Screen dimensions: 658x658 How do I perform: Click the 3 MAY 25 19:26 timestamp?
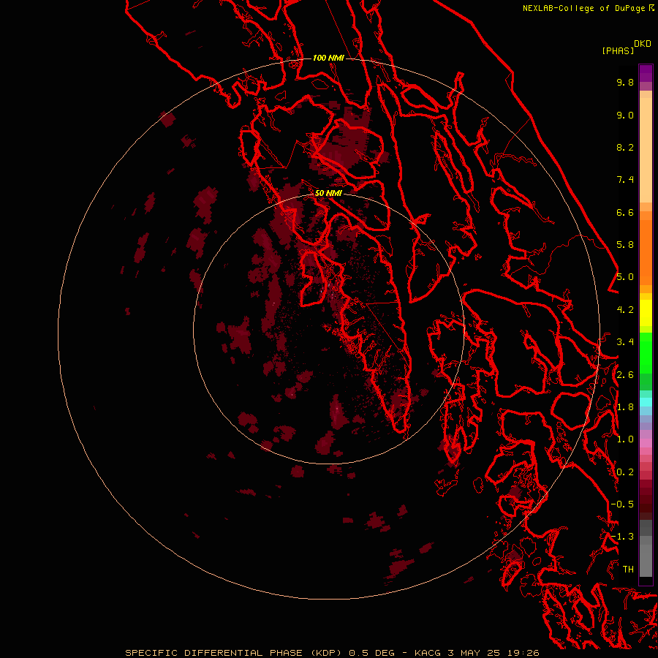point(494,653)
